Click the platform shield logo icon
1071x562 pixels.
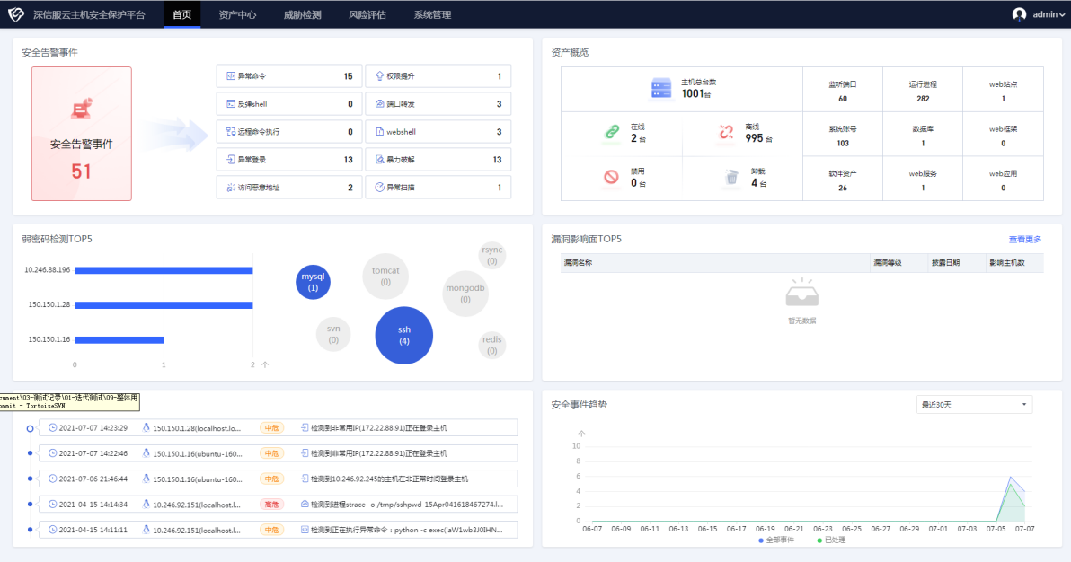tap(16, 14)
